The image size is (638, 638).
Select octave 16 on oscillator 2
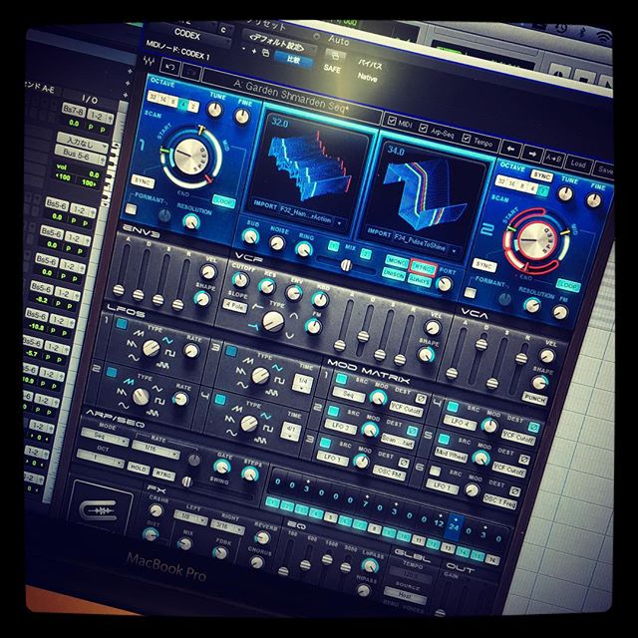511,182
